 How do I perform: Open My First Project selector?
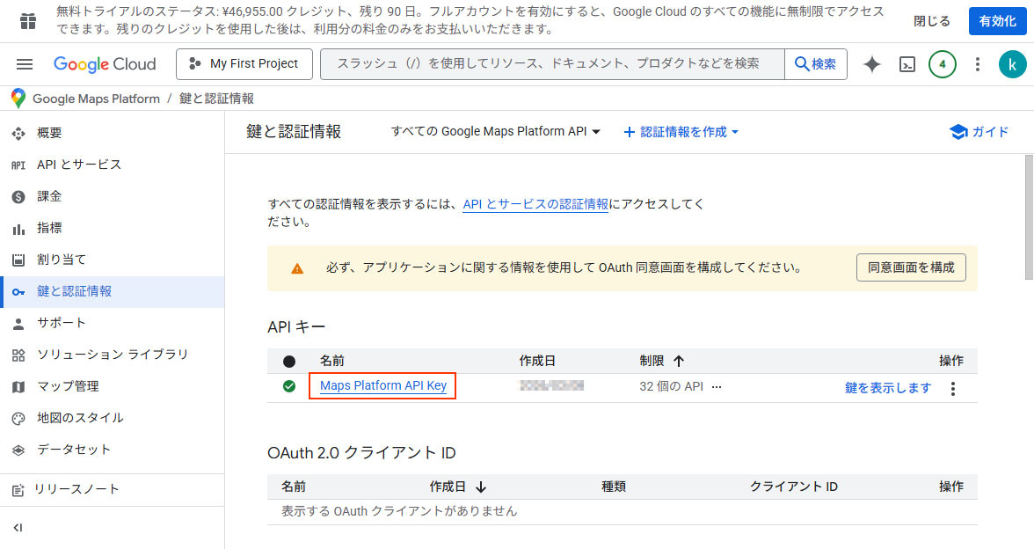point(244,64)
